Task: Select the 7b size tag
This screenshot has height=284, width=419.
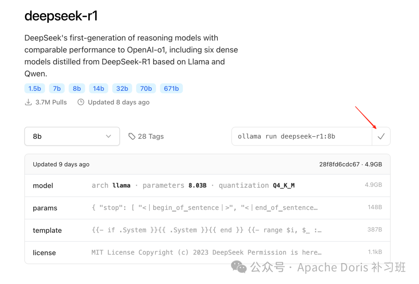Action: click(x=57, y=88)
